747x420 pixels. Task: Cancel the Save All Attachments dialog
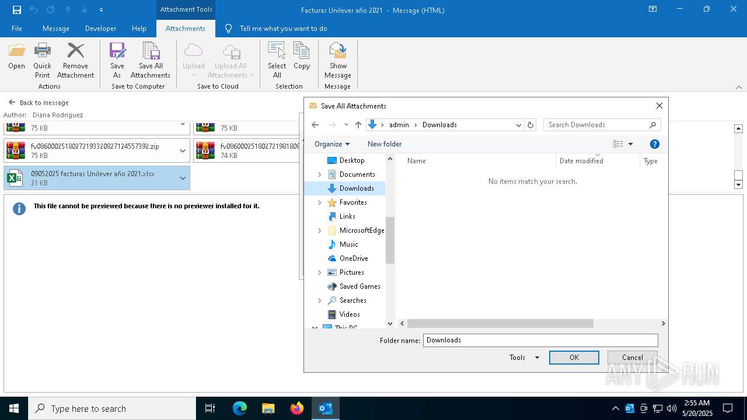pos(633,358)
